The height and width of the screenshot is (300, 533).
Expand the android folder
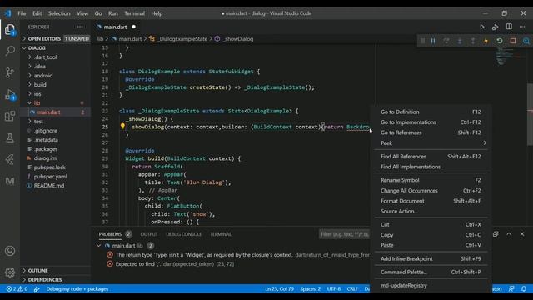click(43, 76)
